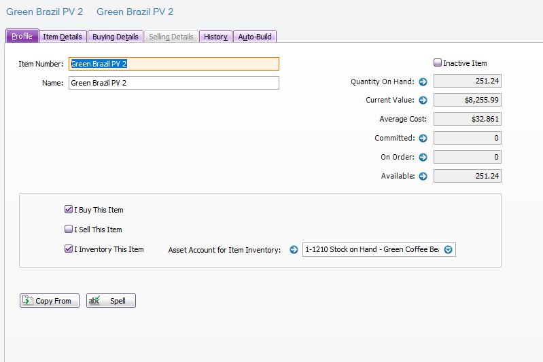Click into the Name text field
The height and width of the screenshot is (362, 543).
pyautogui.click(x=174, y=83)
